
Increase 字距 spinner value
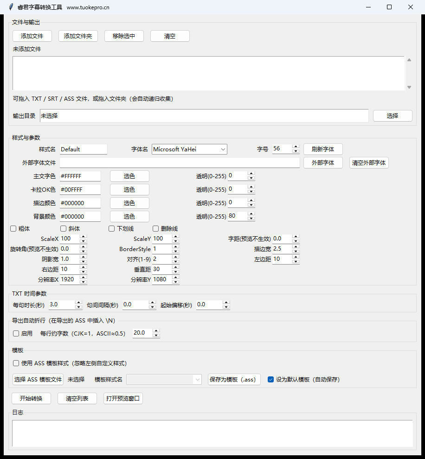tap(296, 237)
